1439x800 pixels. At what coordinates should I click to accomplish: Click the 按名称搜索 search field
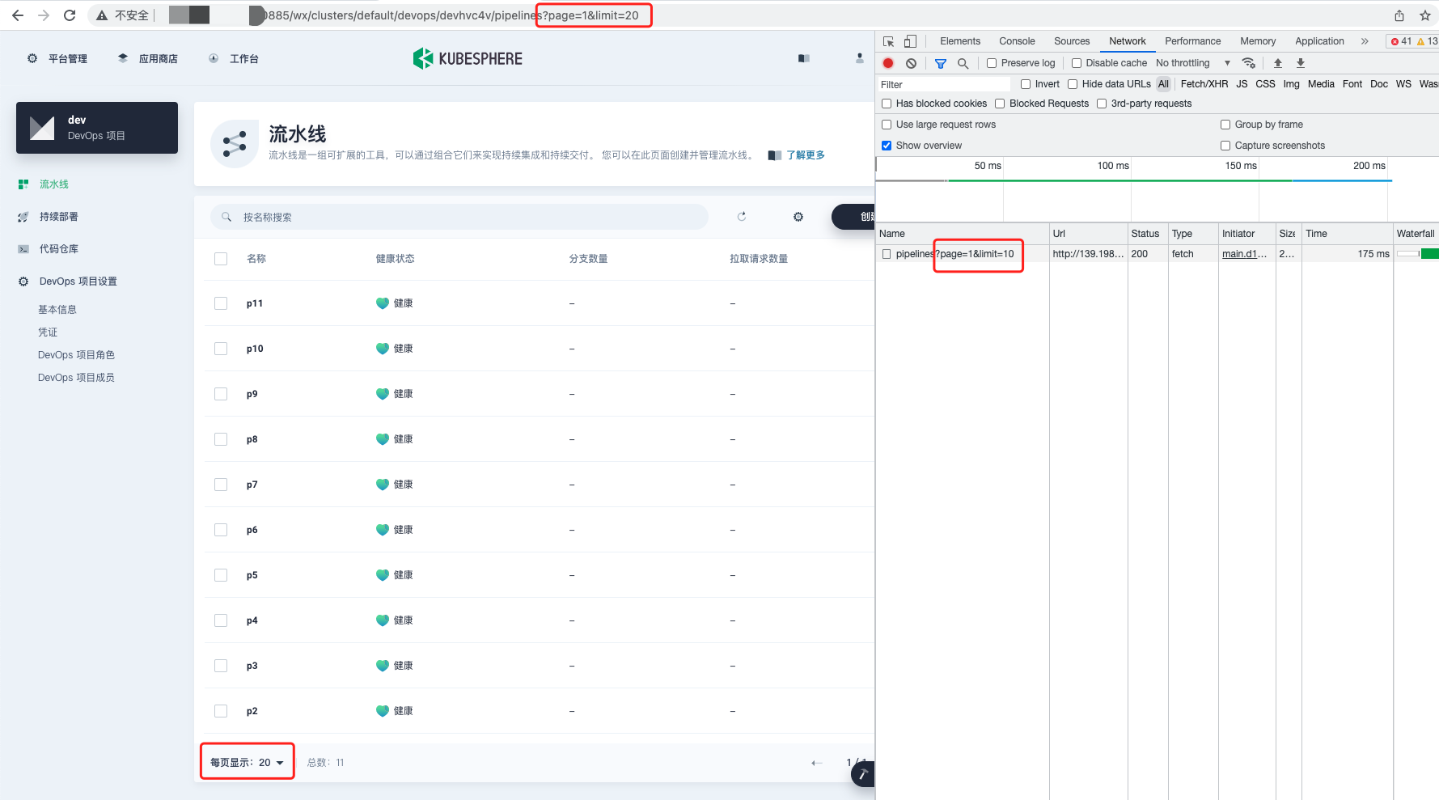459,217
